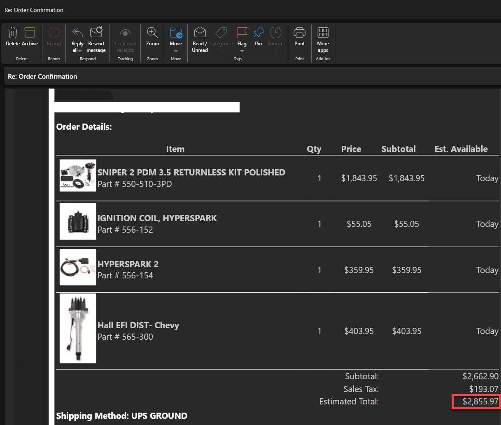Expand the Reply all dropdown arrow
501x425 pixels.
(80, 51)
